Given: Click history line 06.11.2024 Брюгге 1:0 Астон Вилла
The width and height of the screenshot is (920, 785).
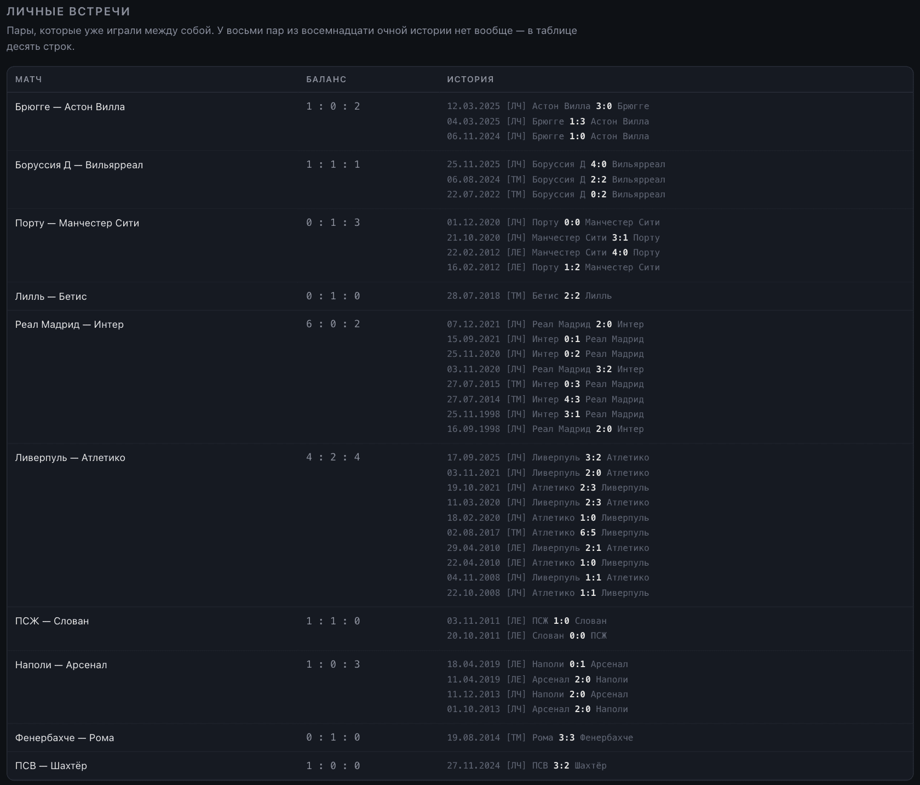Looking at the screenshot, I should coord(548,136).
